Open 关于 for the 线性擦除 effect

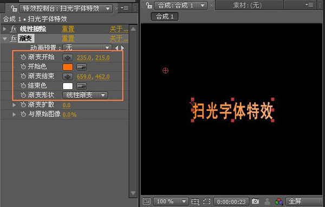click(119, 29)
